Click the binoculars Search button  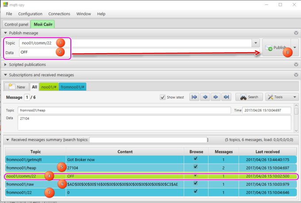pos(248,97)
